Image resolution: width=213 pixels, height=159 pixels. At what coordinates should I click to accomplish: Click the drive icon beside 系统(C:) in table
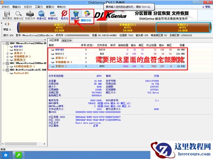click(x=53, y=58)
